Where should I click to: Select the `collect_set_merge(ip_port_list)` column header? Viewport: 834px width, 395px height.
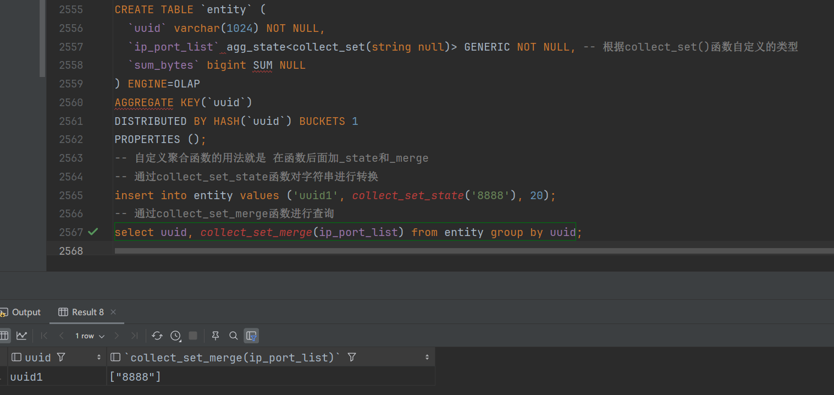click(x=271, y=358)
